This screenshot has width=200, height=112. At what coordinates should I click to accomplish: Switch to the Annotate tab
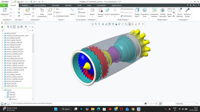[x=55, y=5]
